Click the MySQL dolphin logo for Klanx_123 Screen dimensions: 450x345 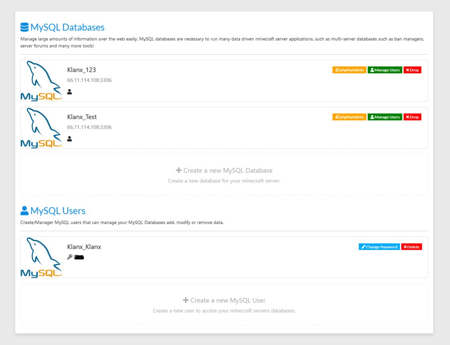(x=41, y=81)
